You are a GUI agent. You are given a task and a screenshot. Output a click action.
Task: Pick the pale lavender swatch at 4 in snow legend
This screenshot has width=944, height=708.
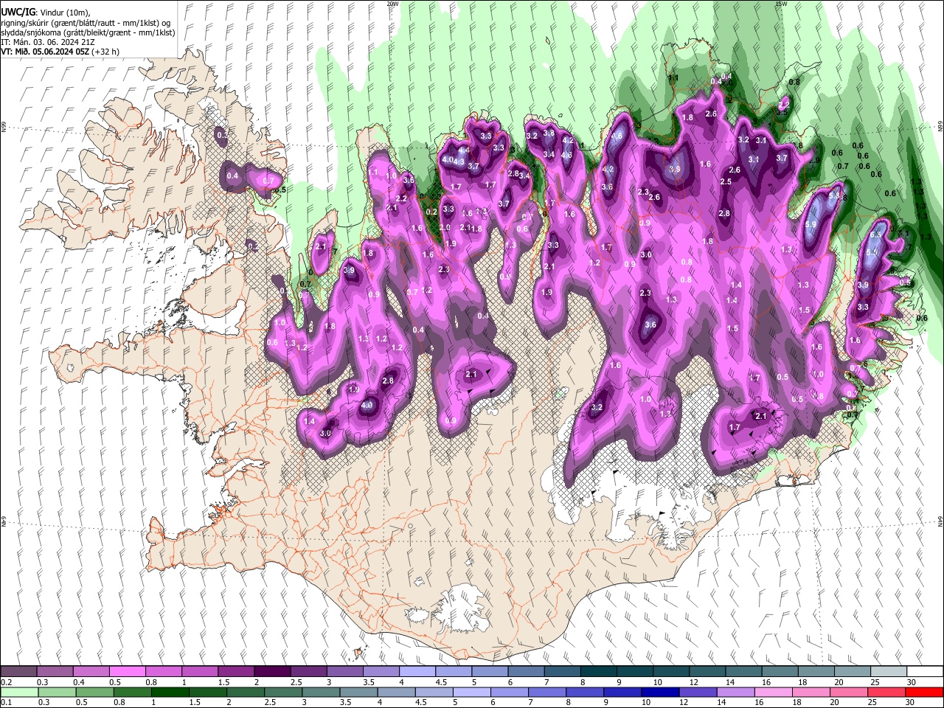point(416,671)
